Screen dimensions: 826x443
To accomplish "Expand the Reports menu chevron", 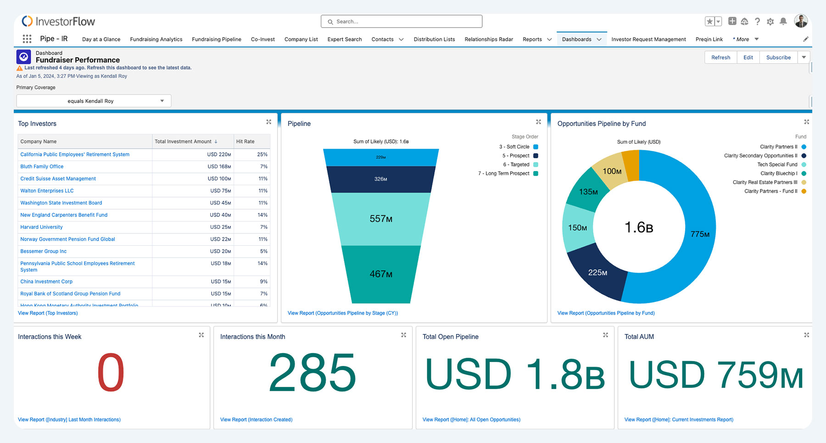I will click(549, 39).
